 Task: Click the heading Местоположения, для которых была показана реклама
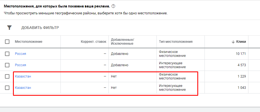click(x=57, y=6)
